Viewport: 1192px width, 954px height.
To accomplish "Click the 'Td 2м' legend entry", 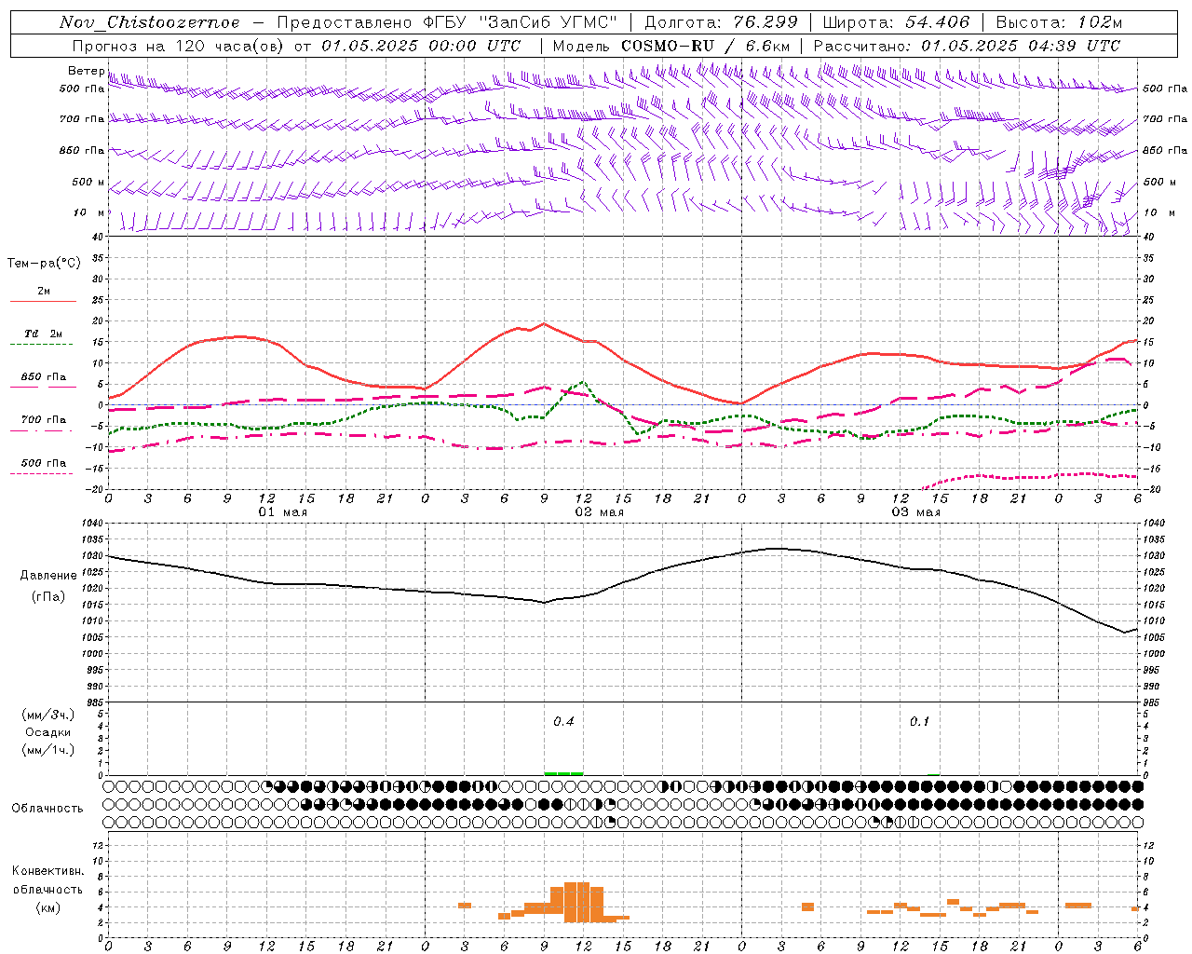I will pyautogui.click(x=43, y=334).
